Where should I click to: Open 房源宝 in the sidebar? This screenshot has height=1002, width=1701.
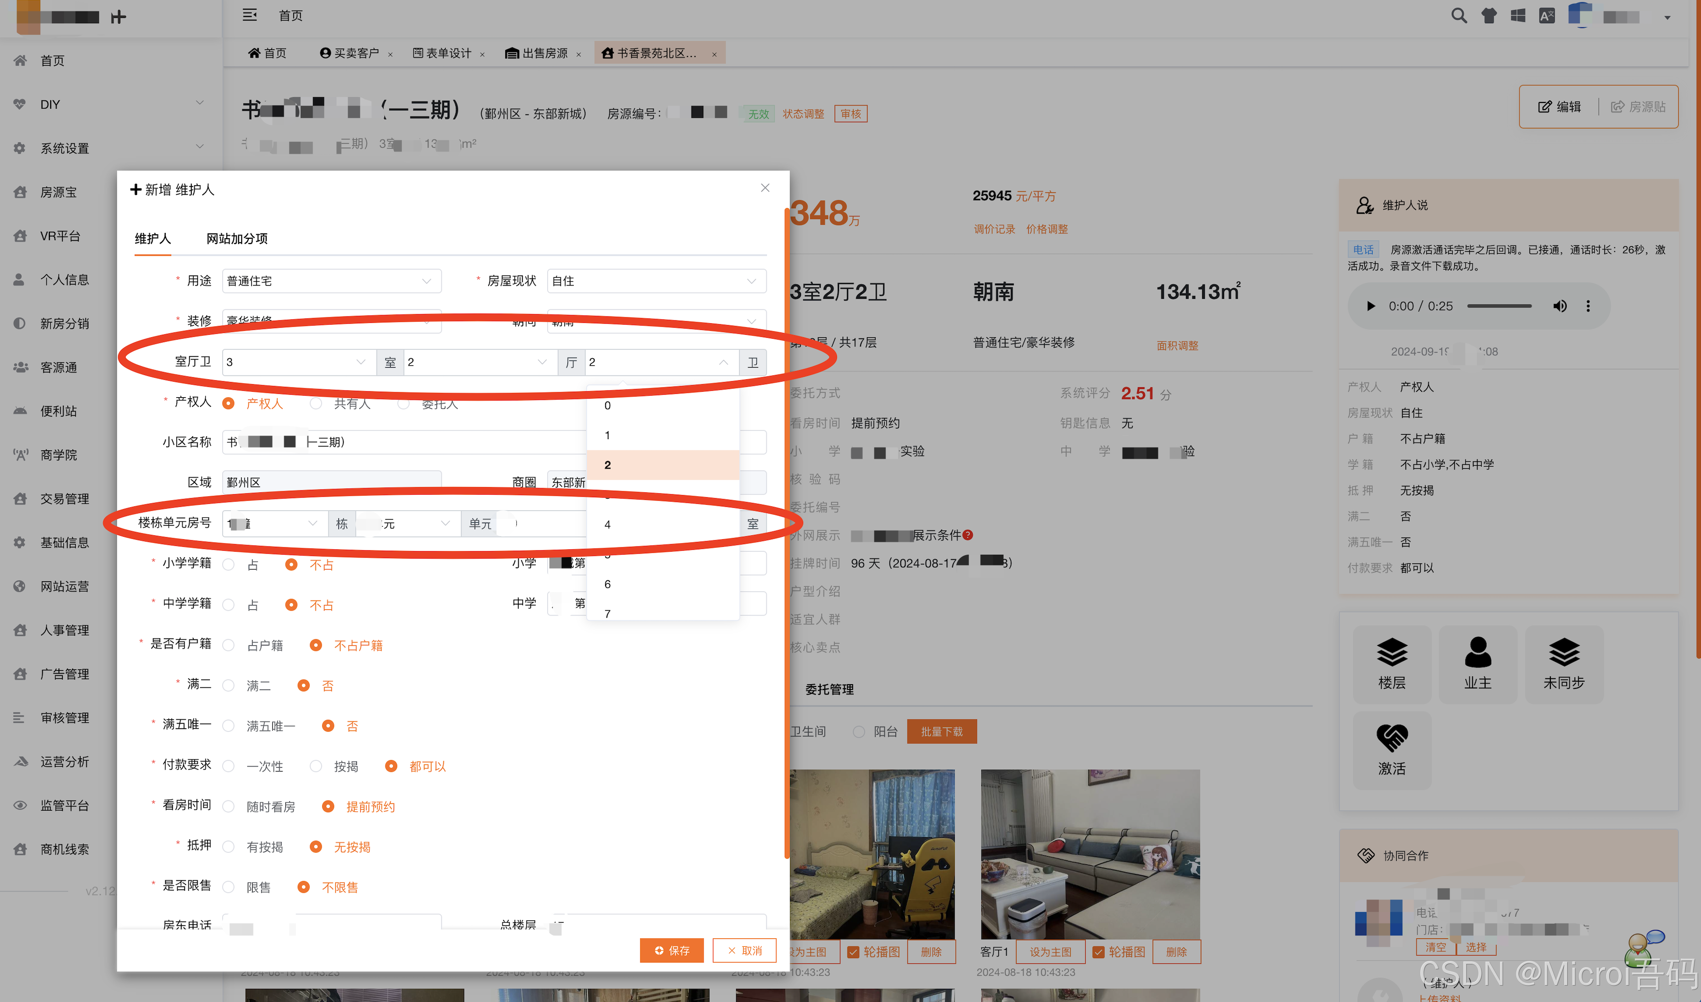click(x=58, y=192)
